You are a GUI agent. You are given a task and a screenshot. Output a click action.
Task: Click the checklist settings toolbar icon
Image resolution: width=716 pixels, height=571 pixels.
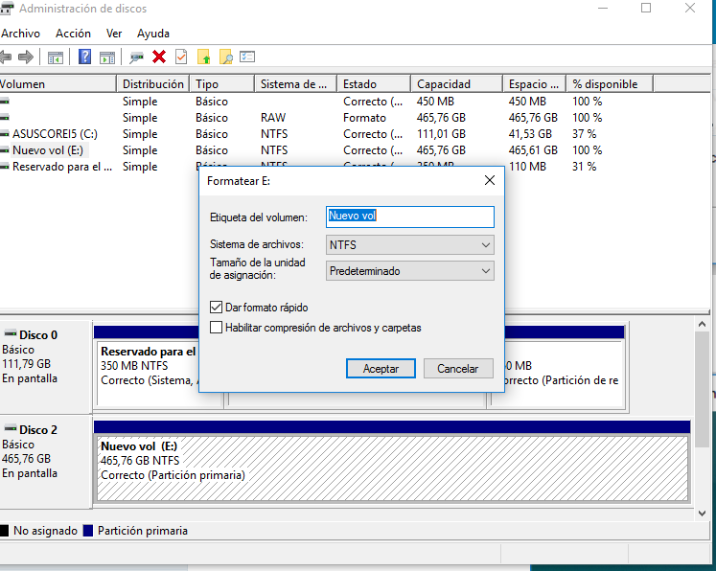pyautogui.click(x=247, y=57)
